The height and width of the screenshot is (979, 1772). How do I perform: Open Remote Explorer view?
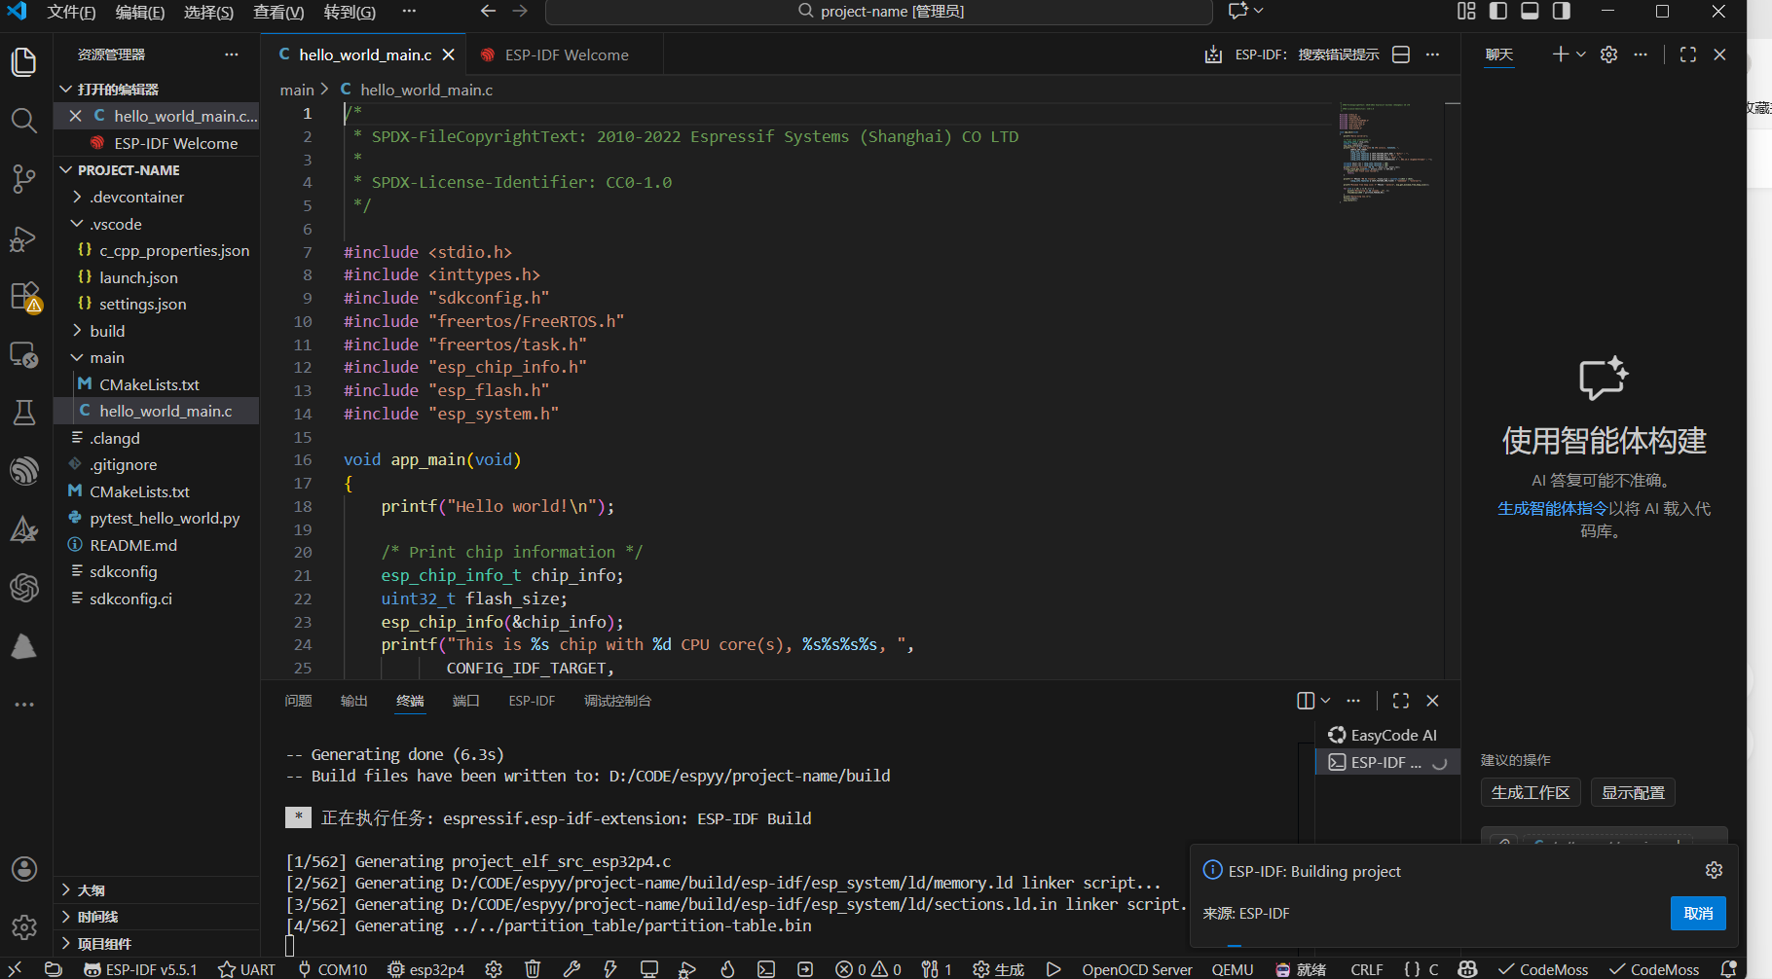coord(23,354)
